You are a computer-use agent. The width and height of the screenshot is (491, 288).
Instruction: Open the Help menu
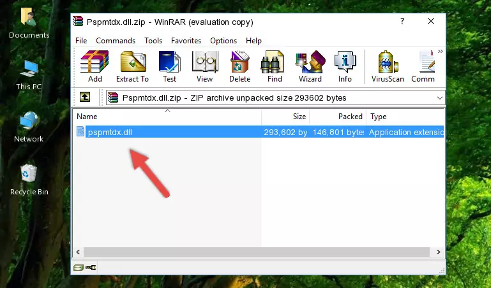click(253, 41)
